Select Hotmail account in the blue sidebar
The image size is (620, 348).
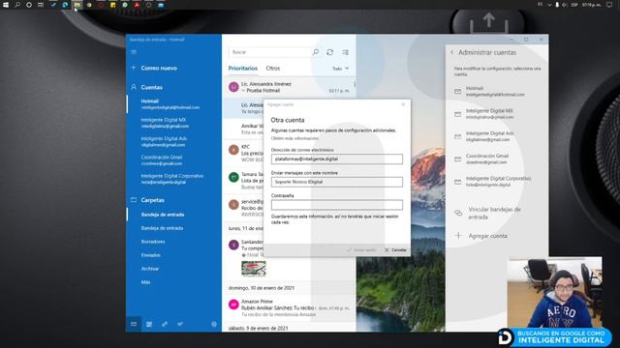click(x=174, y=103)
